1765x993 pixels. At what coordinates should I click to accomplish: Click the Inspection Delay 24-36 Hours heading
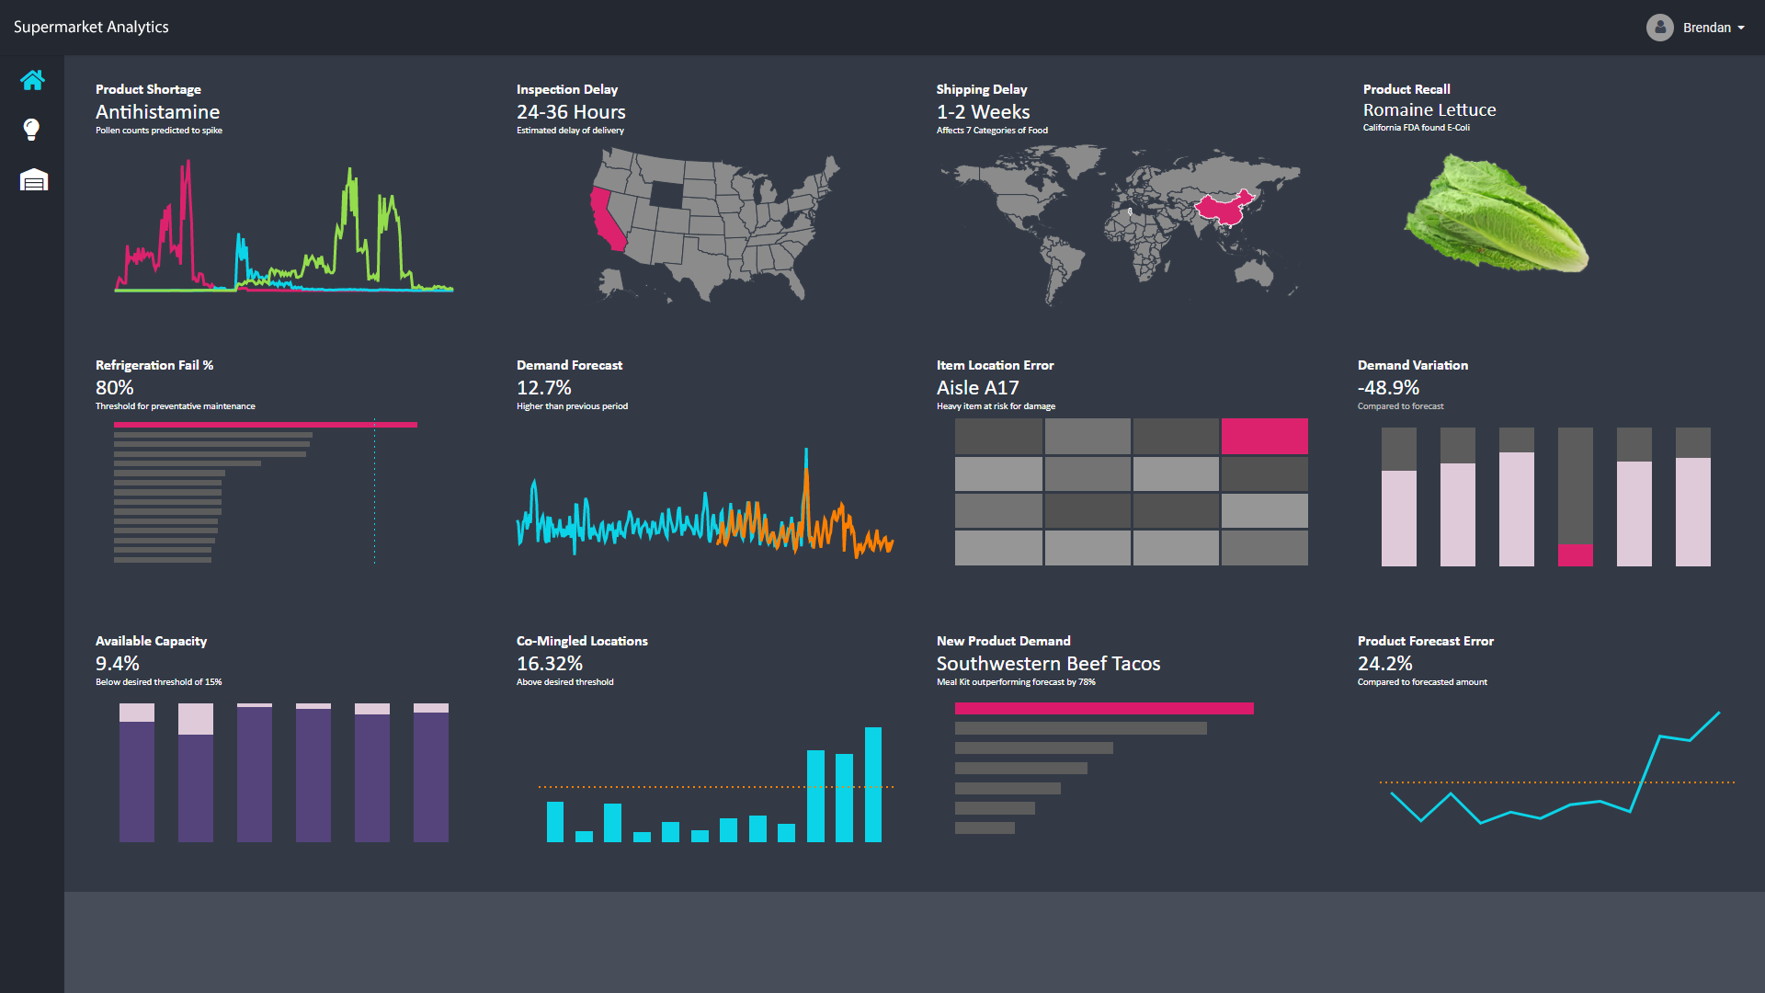click(570, 112)
